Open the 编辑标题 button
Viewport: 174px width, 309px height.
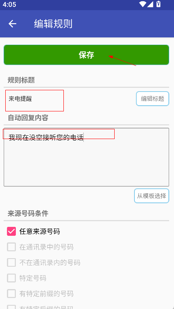[x=152, y=98]
